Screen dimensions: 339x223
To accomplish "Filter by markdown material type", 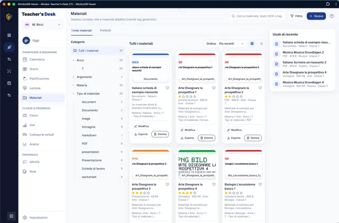I will click(x=102, y=136).
